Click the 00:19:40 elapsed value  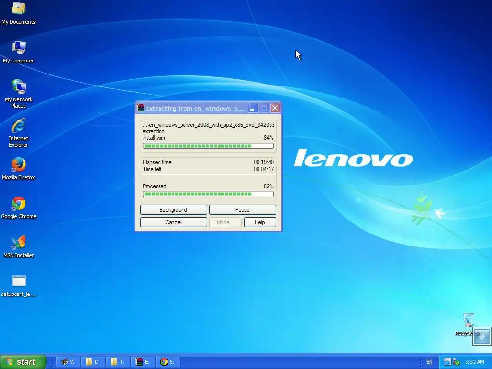pyautogui.click(x=264, y=162)
